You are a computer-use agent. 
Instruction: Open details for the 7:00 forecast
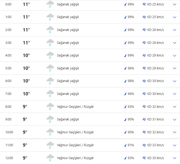coord(174,94)
